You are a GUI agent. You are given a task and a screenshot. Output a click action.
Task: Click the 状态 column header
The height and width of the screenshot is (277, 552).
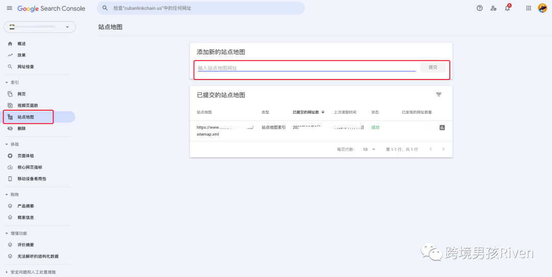tap(375, 112)
